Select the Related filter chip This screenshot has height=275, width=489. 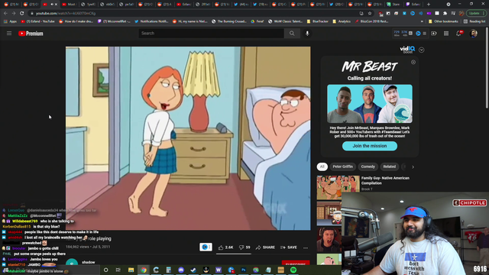(x=389, y=167)
